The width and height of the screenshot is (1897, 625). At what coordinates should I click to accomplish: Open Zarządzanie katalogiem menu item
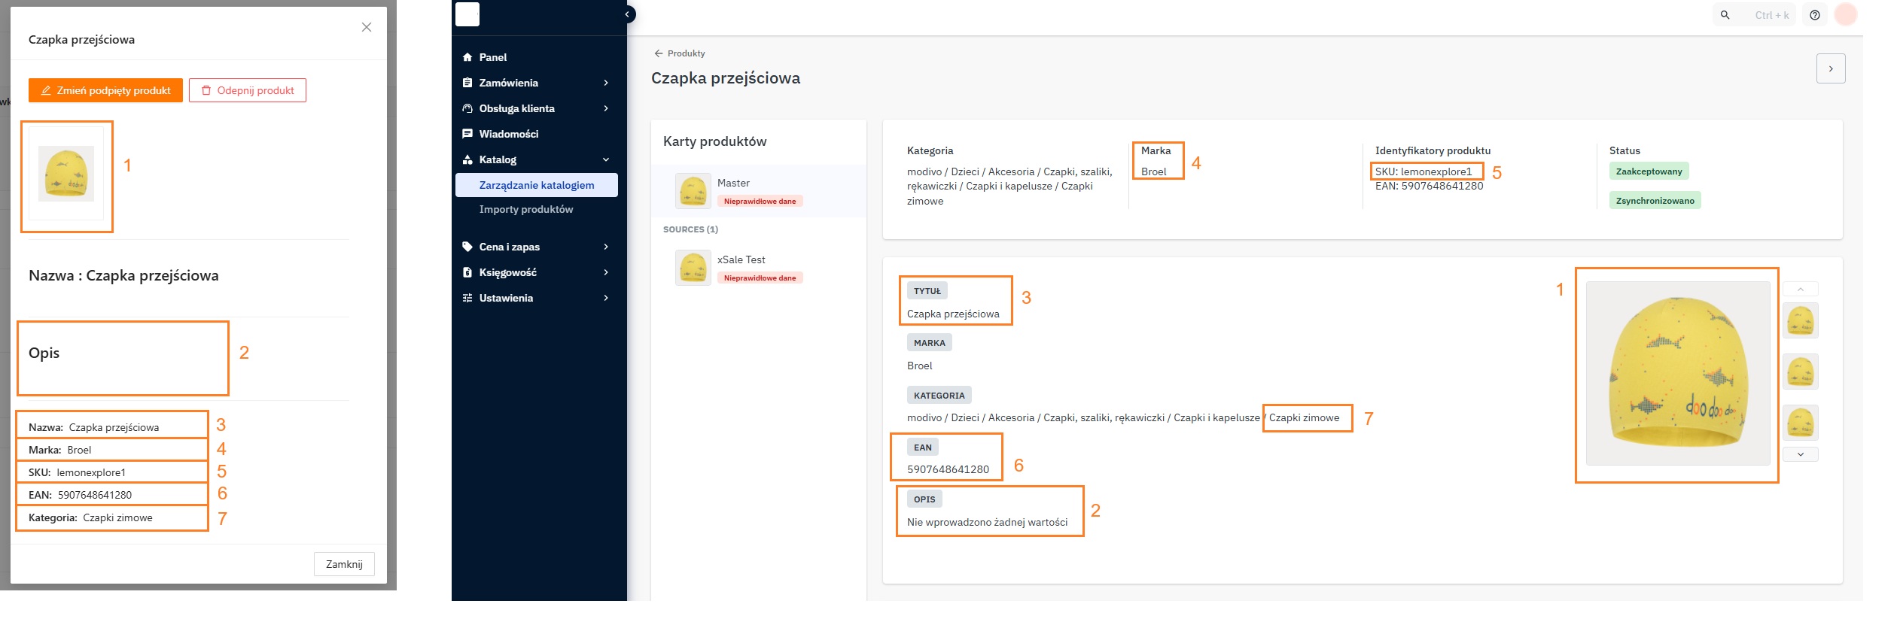pos(536,185)
